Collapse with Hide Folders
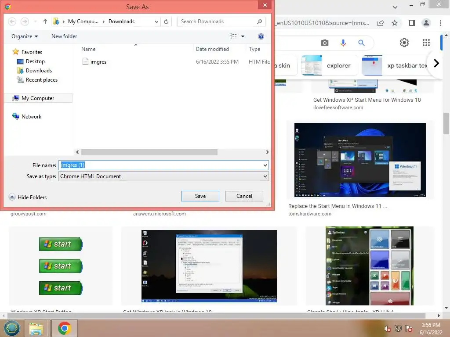This screenshot has height=337, width=450. click(28, 197)
